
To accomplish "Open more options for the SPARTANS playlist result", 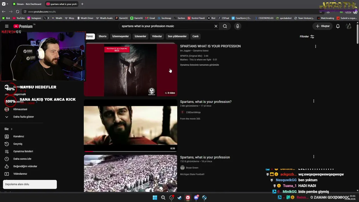I will click(316, 46).
